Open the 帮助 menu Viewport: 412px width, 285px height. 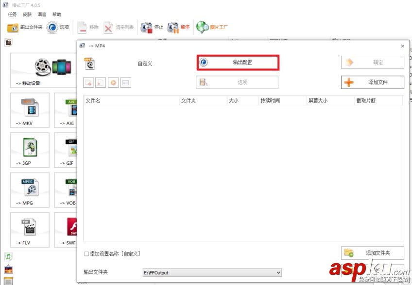pos(56,15)
